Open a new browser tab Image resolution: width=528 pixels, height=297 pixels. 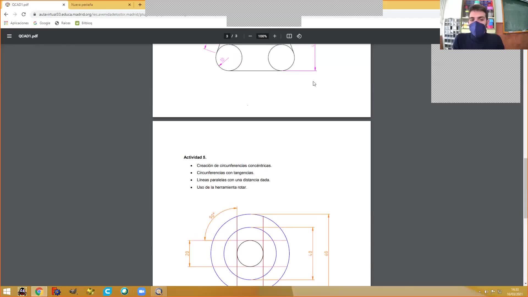point(140,5)
